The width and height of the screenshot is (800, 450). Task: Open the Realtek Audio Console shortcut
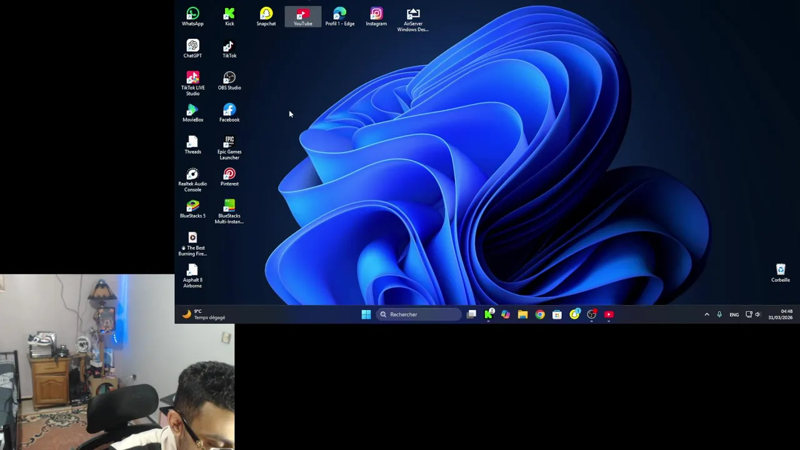tap(192, 180)
